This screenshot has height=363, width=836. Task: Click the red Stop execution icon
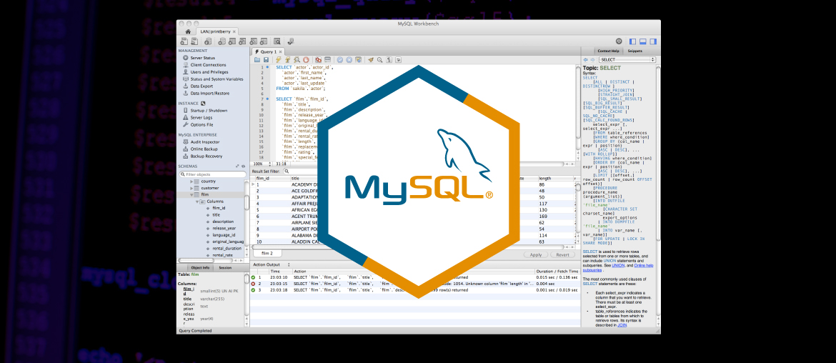(x=306, y=60)
